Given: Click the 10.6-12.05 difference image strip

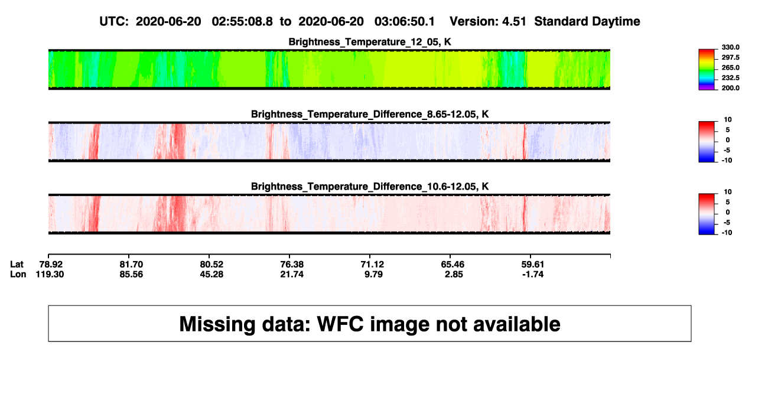Looking at the screenshot, I should coord(329,214).
